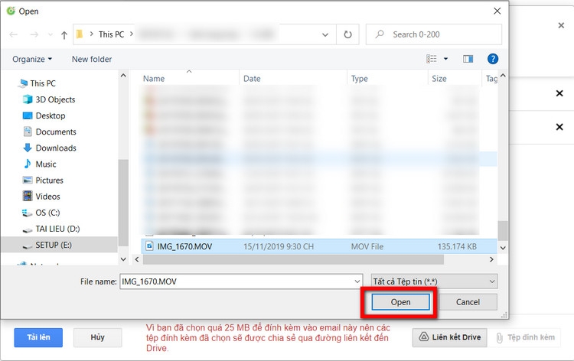Click This PC in address bar
This screenshot has height=361, width=574.
tap(111, 34)
